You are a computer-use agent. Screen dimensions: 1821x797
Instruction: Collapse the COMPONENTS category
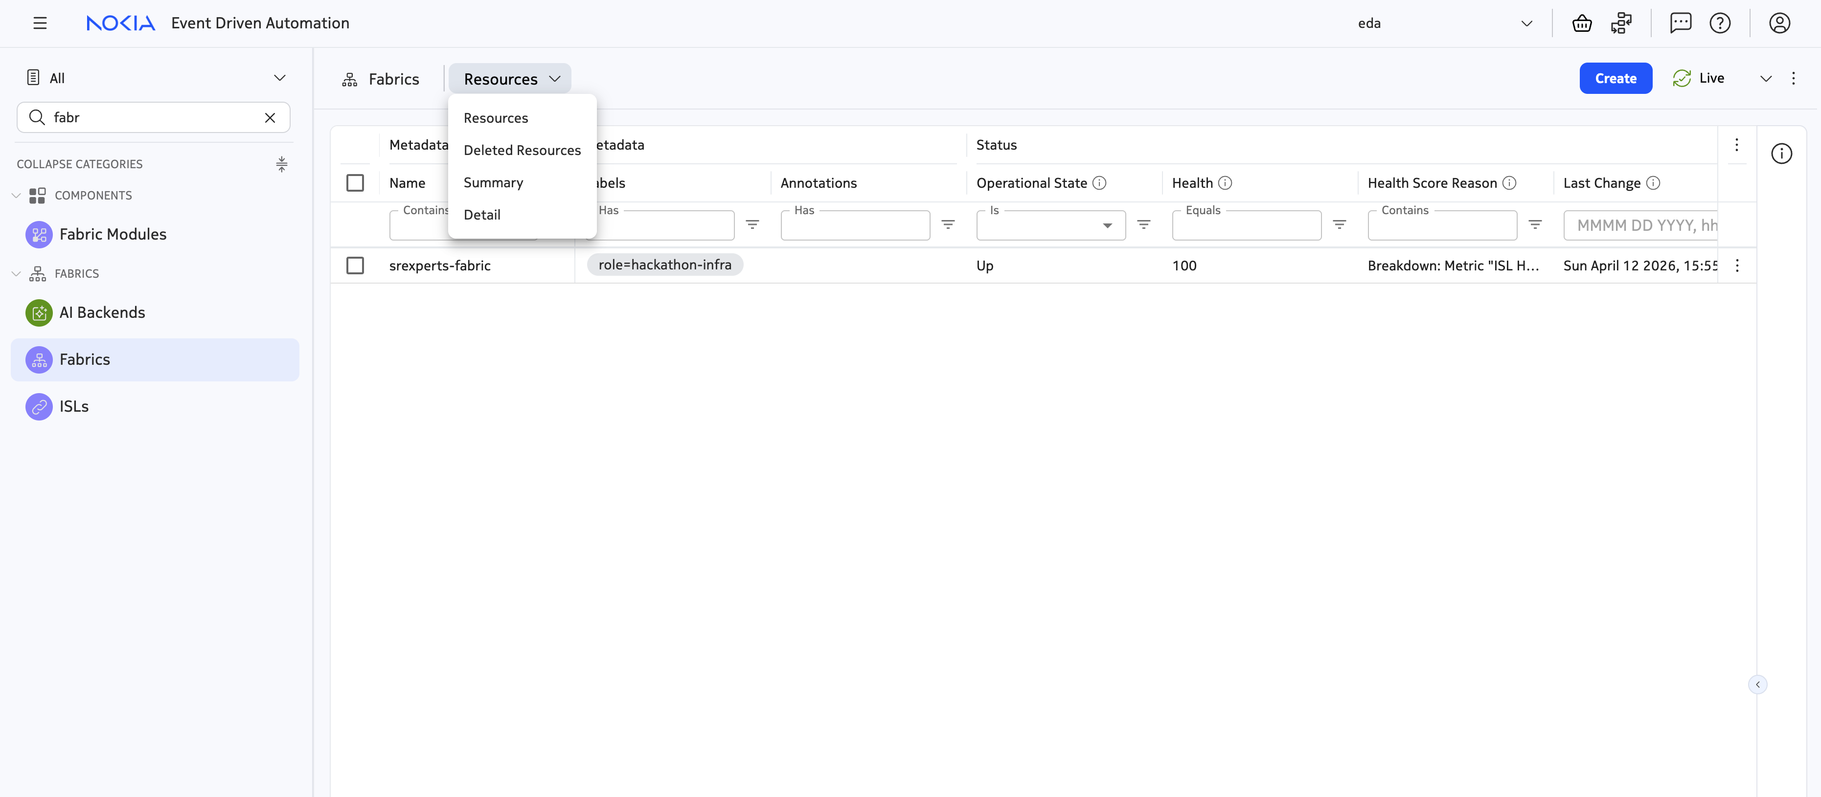(x=16, y=196)
